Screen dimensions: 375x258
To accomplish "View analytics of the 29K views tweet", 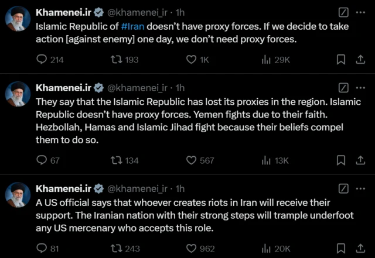I will 265,59.
